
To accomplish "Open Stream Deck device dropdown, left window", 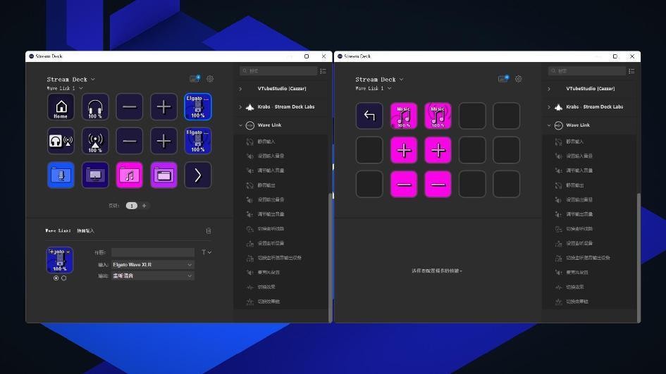I will (x=71, y=80).
